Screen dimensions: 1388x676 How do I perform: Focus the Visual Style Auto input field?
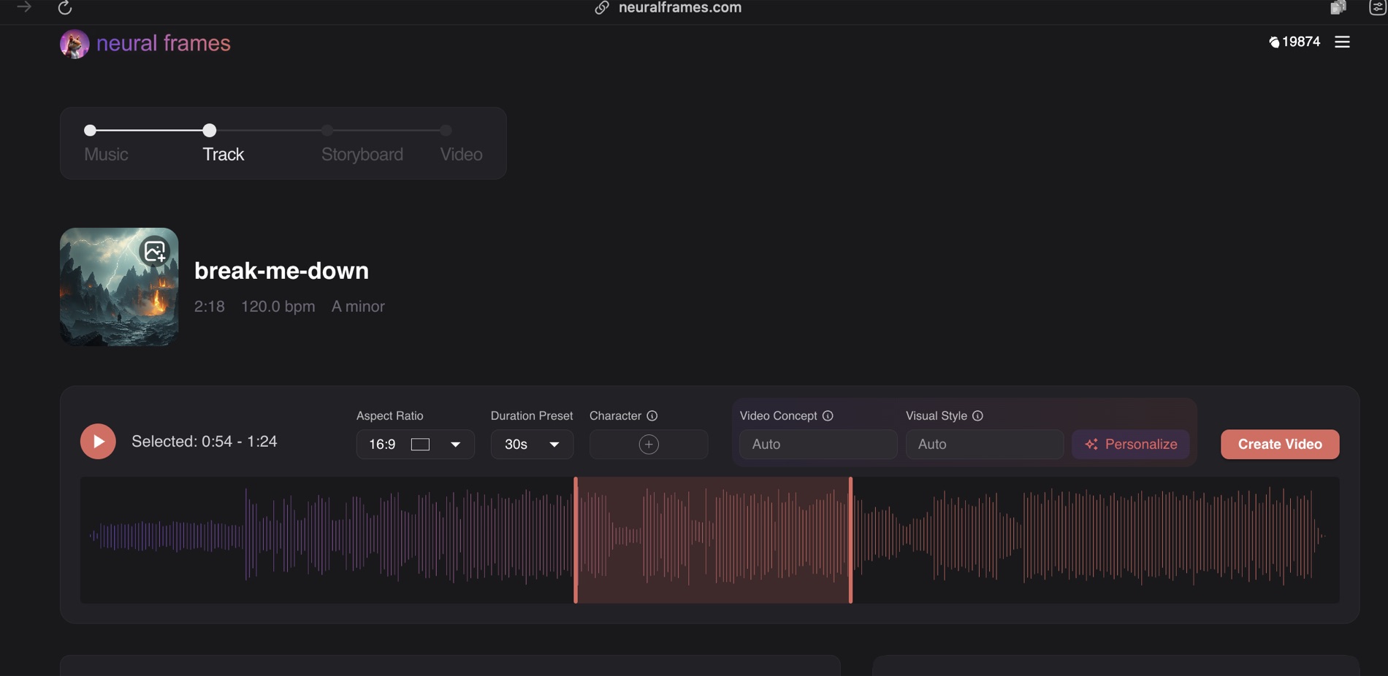[x=984, y=445]
